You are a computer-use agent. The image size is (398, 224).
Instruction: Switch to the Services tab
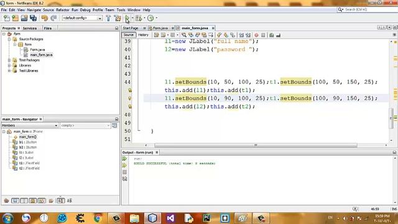(30, 28)
